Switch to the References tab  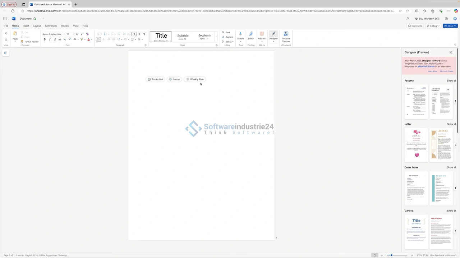[51, 26]
